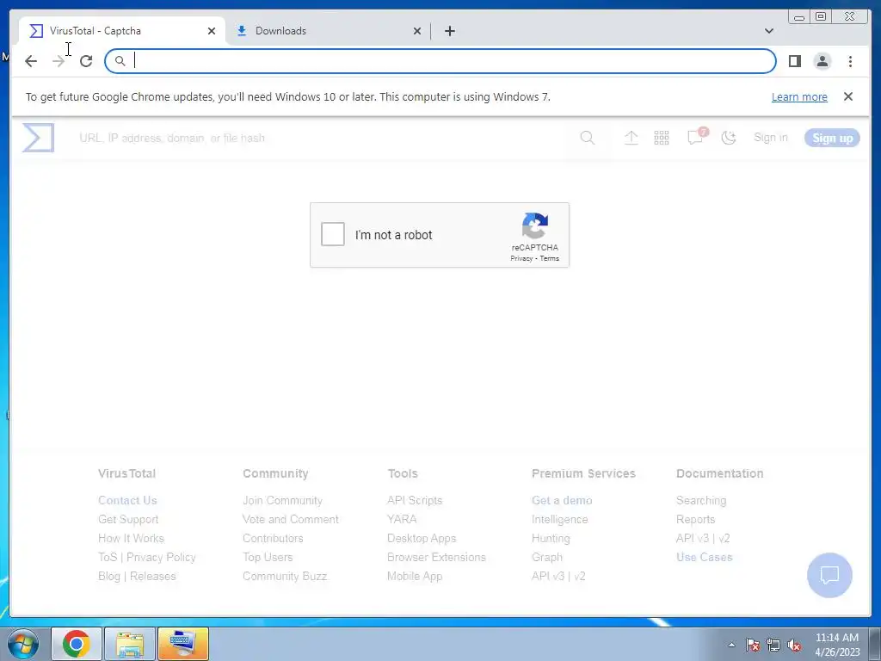The width and height of the screenshot is (881, 661).
Task: Open File Explorer from taskbar
Action: pos(130,644)
